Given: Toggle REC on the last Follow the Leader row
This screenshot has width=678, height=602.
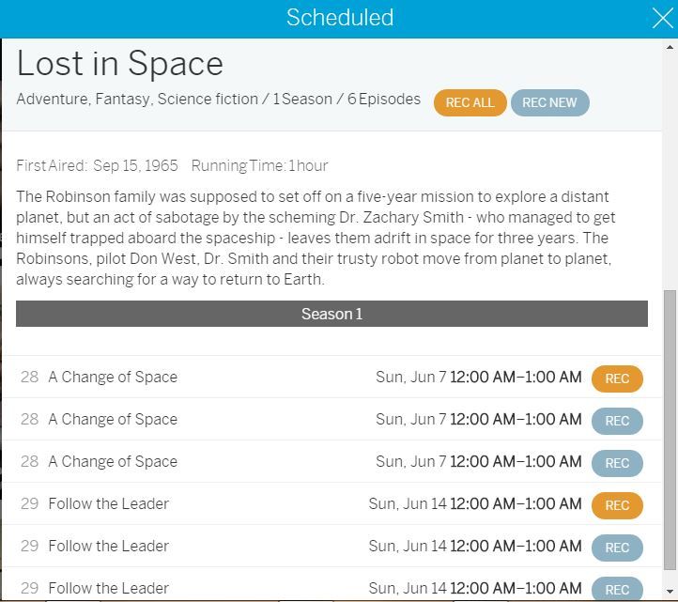Looking at the screenshot, I should pos(617,589).
